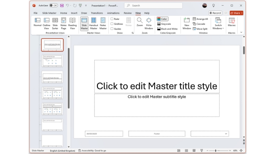
Task: Select the first title layout thumbnail
Action: coord(52,45)
